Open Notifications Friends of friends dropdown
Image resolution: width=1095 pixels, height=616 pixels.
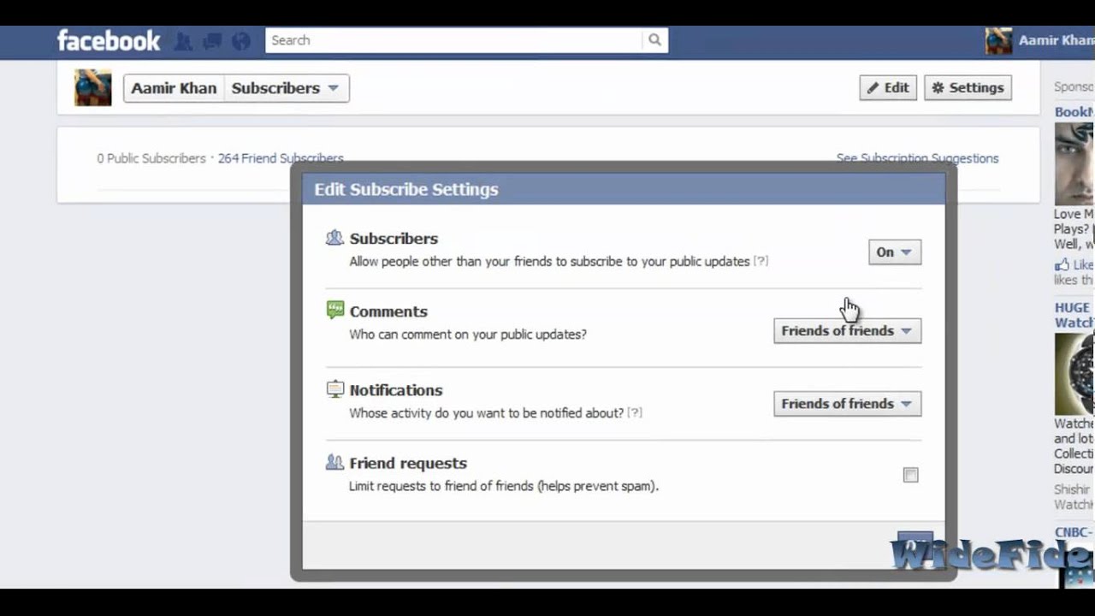click(847, 404)
